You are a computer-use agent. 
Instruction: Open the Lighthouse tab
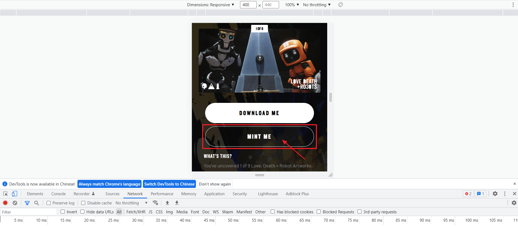pyautogui.click(x=268, y=194)
